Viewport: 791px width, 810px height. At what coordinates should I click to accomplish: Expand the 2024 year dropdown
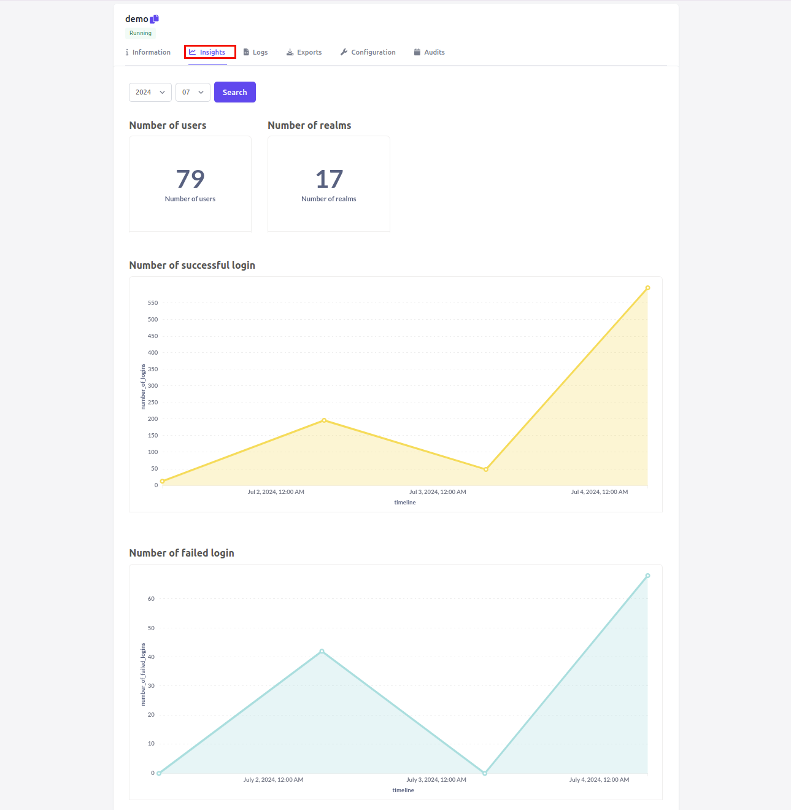(x=150, y=92)
